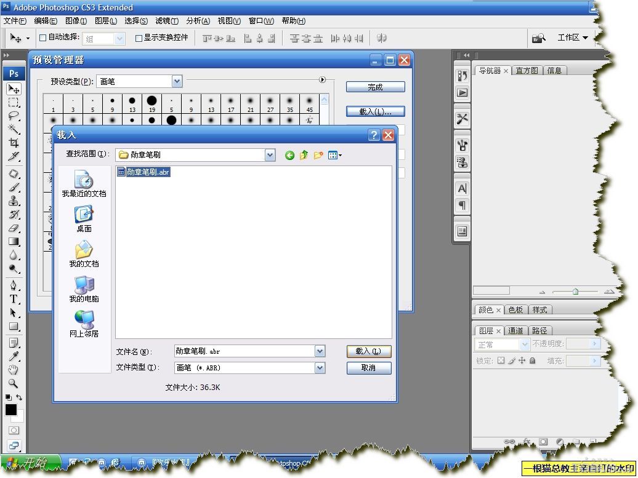
Task: Select the Pen tool
Action: pyautogui.click(x=14, y=285)
